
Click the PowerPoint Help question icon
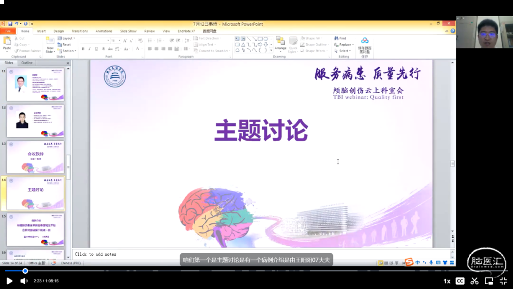(x=453, y=31)
